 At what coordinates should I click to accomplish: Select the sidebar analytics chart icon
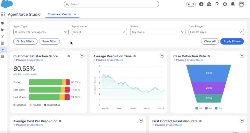tap(2, 50)
